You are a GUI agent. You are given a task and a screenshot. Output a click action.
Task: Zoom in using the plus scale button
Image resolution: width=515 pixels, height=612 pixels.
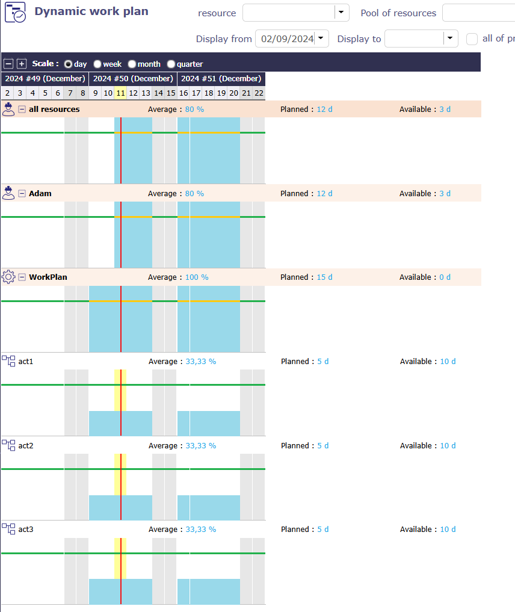(x=21, y=63)
